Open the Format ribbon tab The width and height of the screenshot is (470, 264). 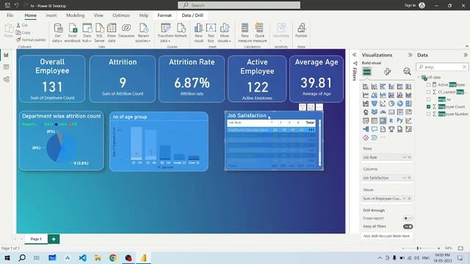tap(164, 15)
